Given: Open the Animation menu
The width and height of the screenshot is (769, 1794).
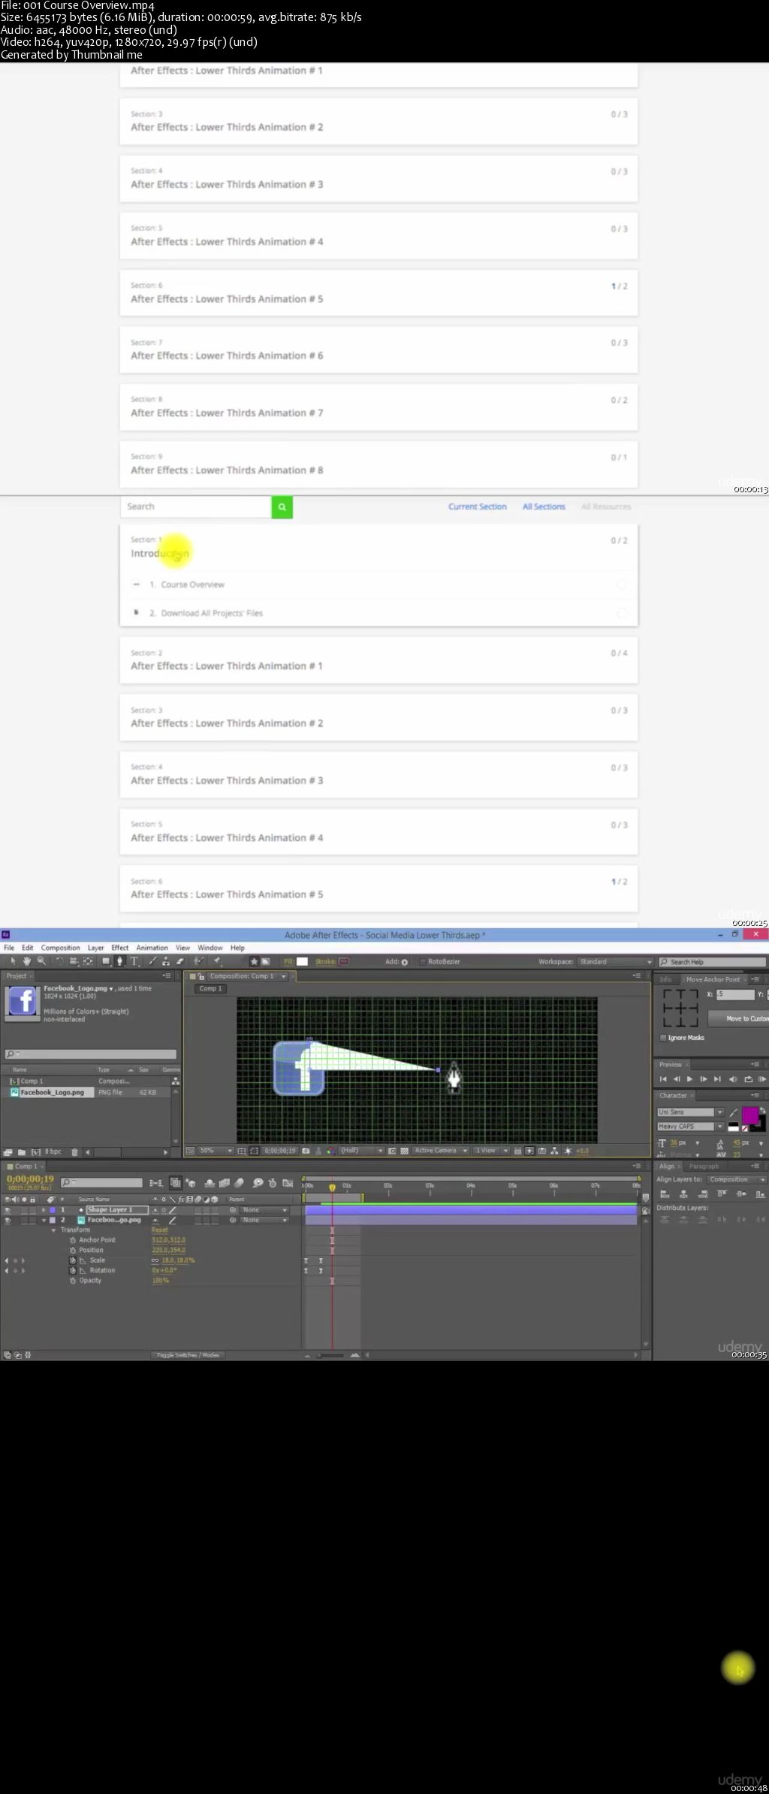Looking at the screenshot, I should [152, 948].
